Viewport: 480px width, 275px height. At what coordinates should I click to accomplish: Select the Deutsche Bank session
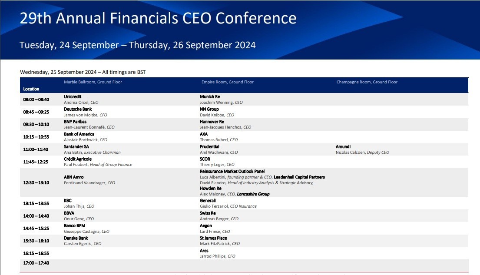78,109
